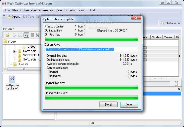This screenshot has height=127, width=184.
Task: Click the Order now! button
Action: [x=171, y=23]
